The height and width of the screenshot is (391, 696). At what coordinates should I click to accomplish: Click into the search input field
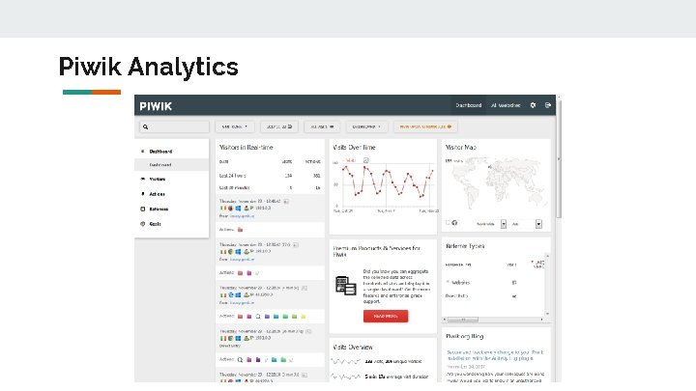coord(174,126)
